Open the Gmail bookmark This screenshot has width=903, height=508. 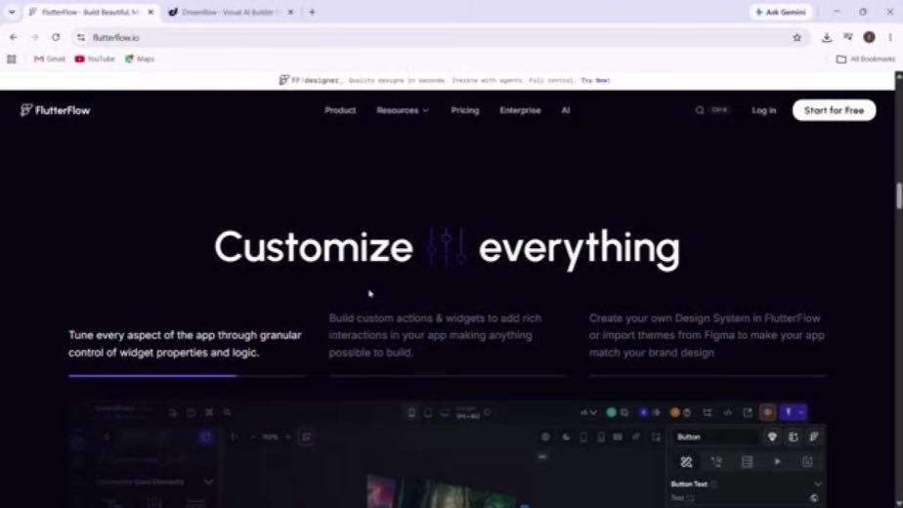(50, 59)
